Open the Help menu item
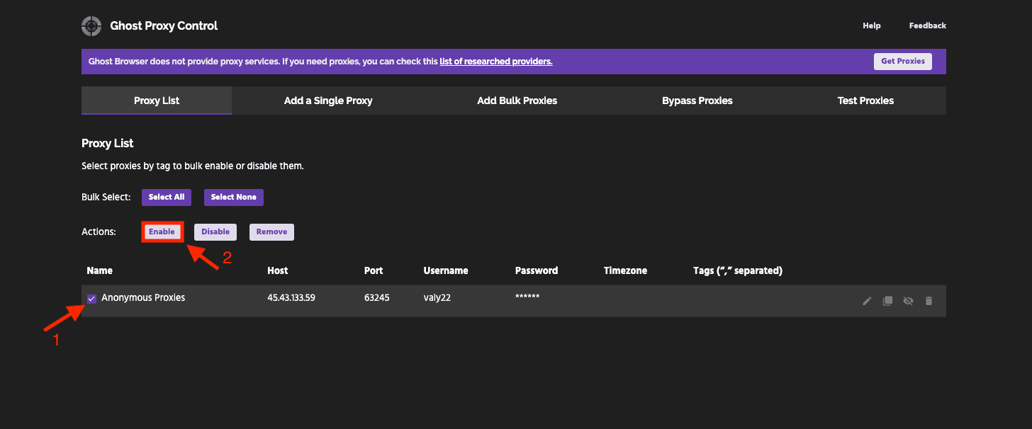 click(872, 25)
